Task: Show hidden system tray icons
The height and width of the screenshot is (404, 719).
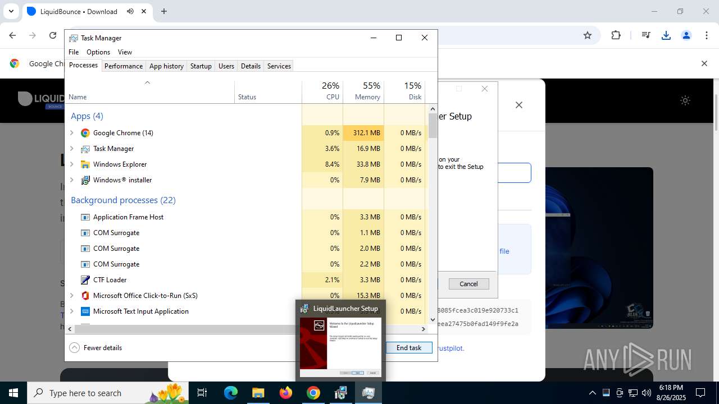Action: pyautogui.click(x=592, y=393)
